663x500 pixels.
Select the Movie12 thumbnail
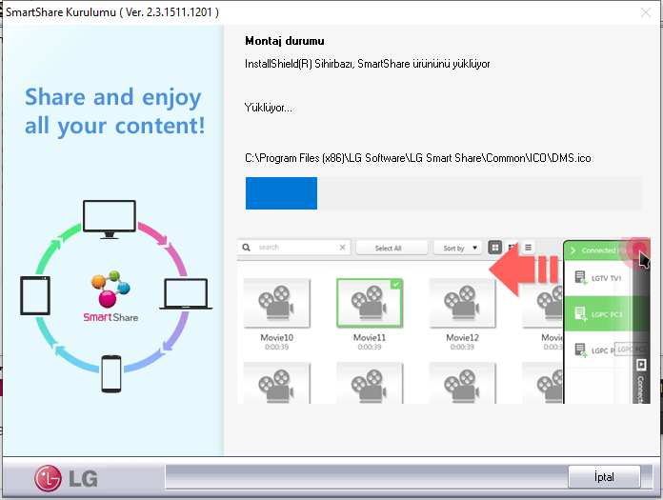point(462,303)
